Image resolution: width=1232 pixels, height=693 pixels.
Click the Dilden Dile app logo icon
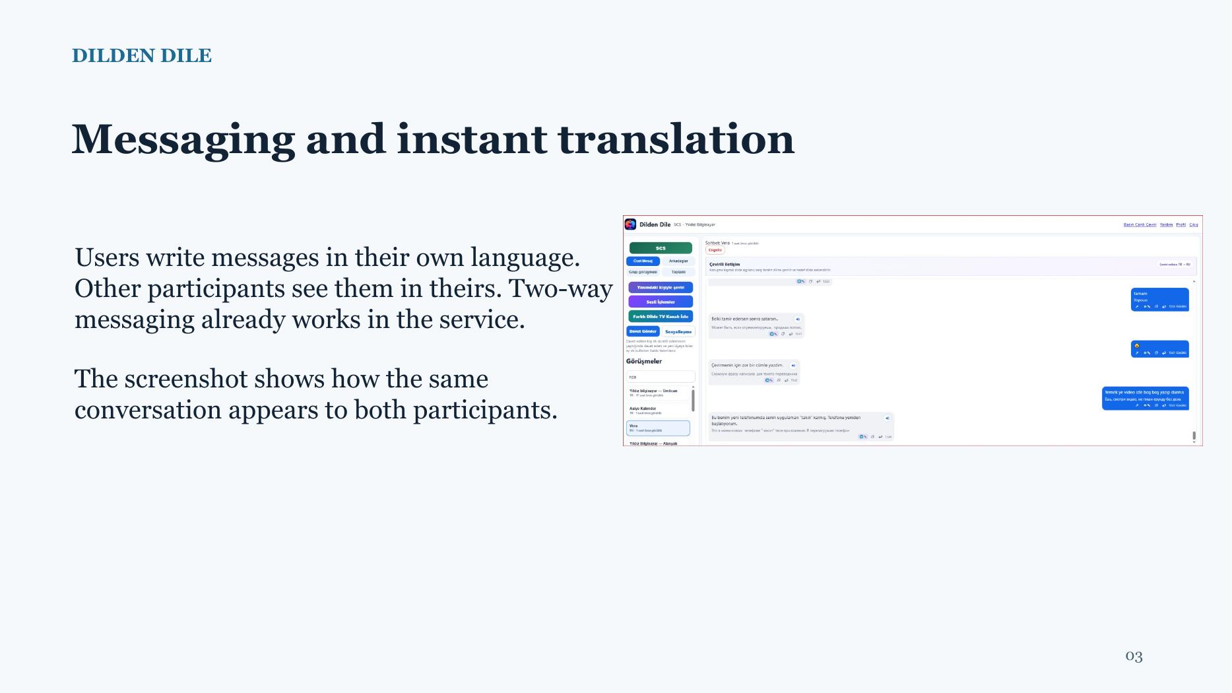click(x=630, y=224)
